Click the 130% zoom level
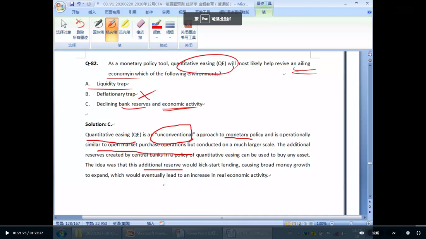This screenshot has width=426, height=239. [x=321, y=224]
